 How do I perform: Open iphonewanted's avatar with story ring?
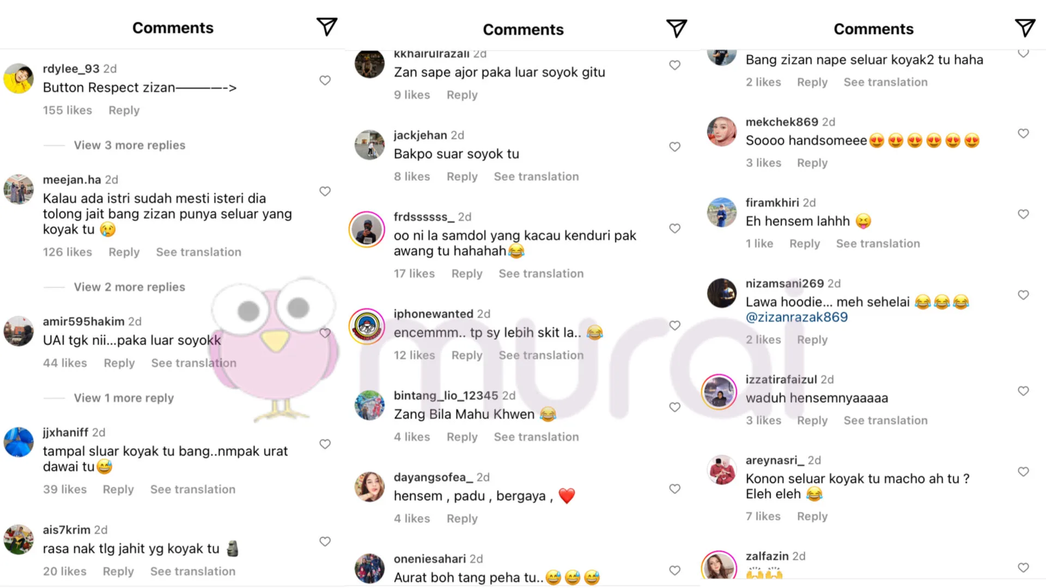pyautogui.click(x=367, y=327)
